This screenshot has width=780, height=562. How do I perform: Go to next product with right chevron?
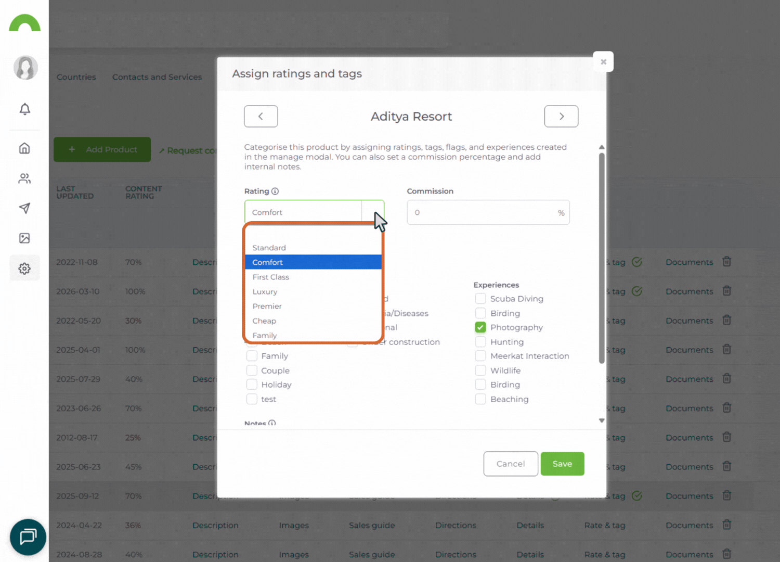(561, 117)
